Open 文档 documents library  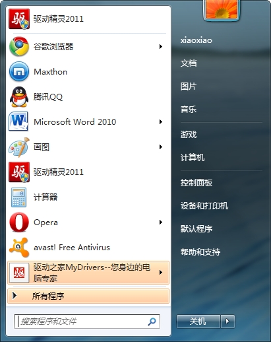[189, 63]
